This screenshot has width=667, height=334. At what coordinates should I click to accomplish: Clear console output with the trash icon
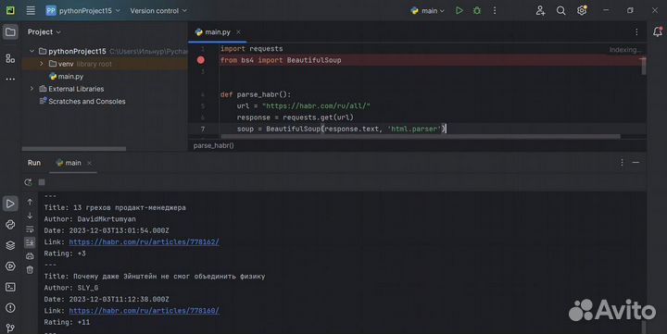[30, 269]
